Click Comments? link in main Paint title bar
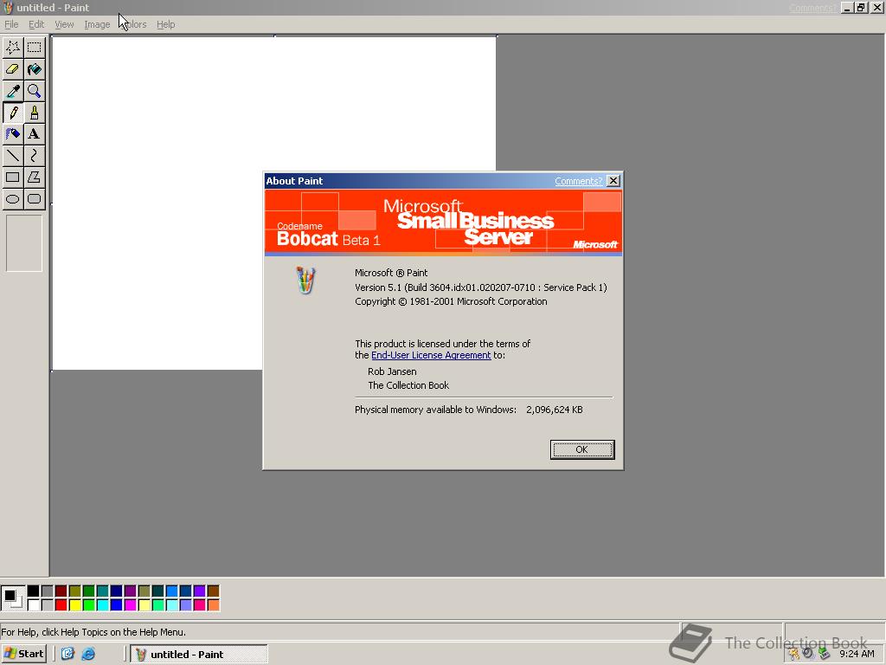The height and width of the screenshot is (665, 886). [x=812, y=8]
